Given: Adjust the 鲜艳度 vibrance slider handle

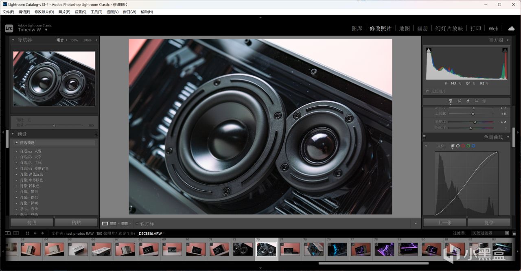Looking at the screenshot, I should click(x=475, y=122).
